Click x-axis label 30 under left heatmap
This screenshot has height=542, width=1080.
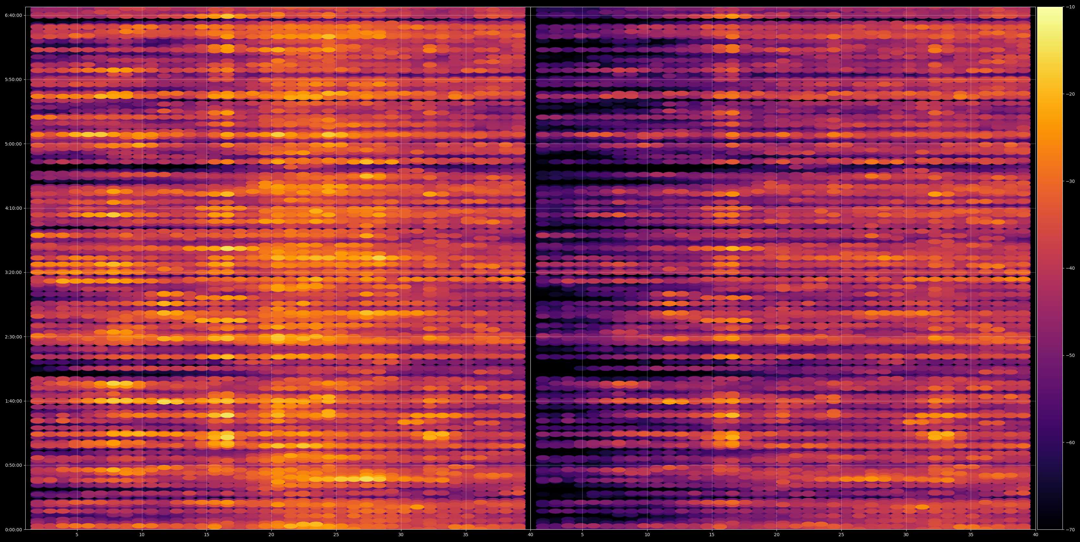pyautogui.click(x=401, y=535)
